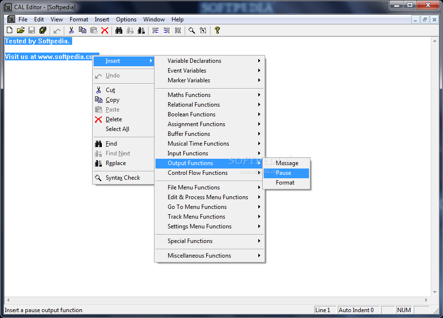The height and width of the screenshot is (318, 443).
Task: Click the Paste clipboard icon in toolbar
Action: (94, 30)
